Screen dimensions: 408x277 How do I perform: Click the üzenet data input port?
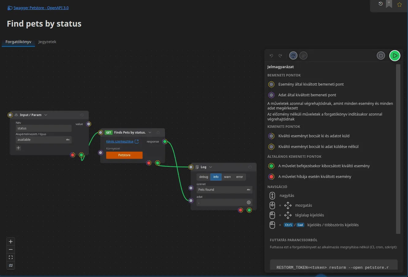[x=191, y=188]
